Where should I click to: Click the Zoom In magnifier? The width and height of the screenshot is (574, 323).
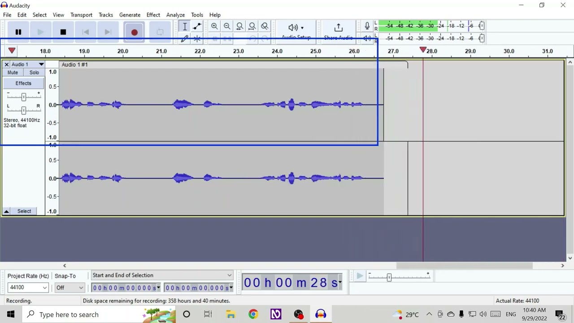(x=214, y=26)
